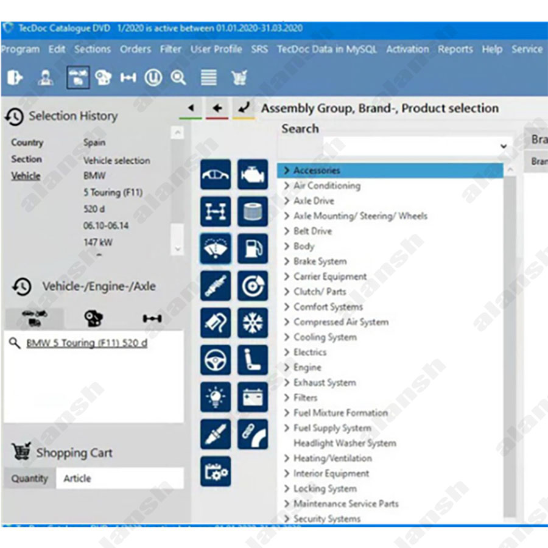Expand the Brake System group
The width and height of the screenshot is (548, 548).
[x=287, y=261]
